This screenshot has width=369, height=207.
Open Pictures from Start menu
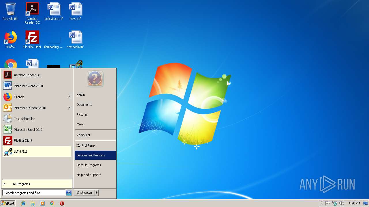pos(95,114)
